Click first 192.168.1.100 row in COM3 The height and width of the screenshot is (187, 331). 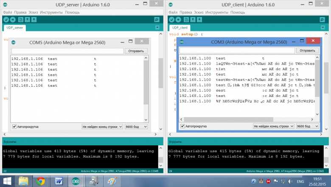(x=222, y=58)
